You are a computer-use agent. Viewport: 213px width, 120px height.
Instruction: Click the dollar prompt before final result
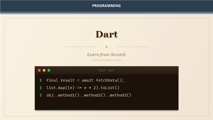[41, 80]
